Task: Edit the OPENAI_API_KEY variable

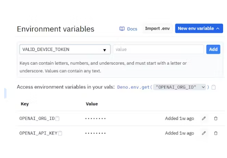Action: [204, 133]
